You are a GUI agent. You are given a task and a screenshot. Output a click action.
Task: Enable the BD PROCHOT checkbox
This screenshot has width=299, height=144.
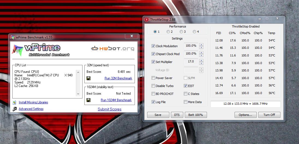(153, 94)
